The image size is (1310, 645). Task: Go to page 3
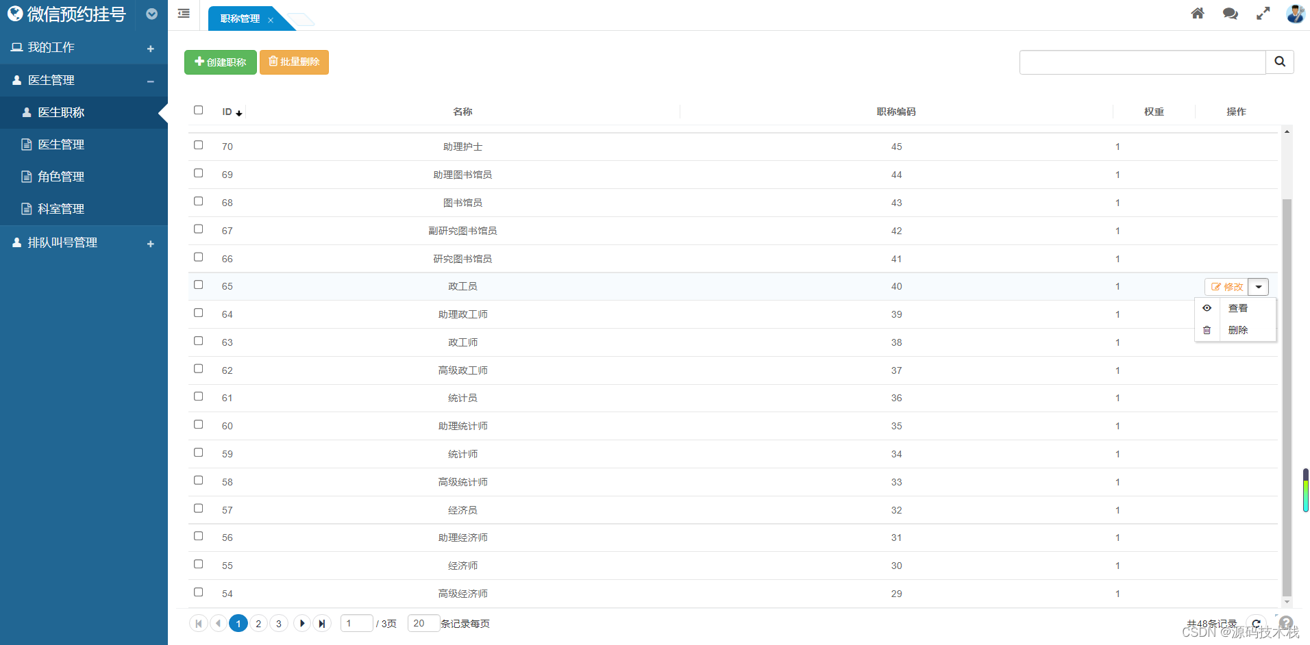click(278, 623)
